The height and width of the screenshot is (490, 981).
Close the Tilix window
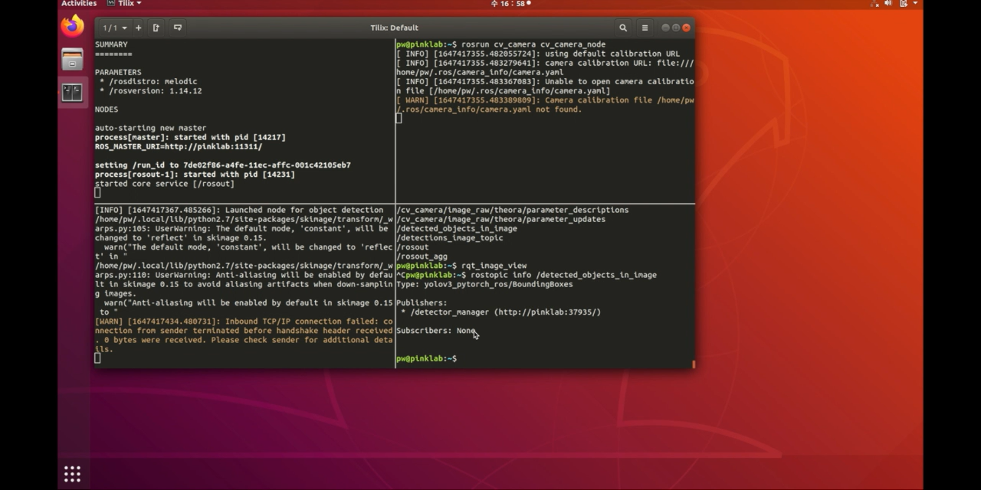(x=687, y=28)
